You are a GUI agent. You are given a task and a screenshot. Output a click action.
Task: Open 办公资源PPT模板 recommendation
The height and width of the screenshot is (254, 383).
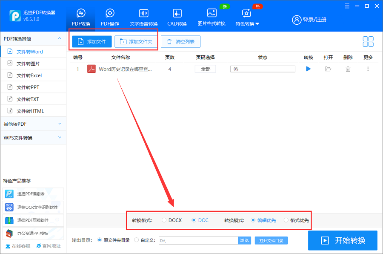pyautogui.click(x=33, y=234)
